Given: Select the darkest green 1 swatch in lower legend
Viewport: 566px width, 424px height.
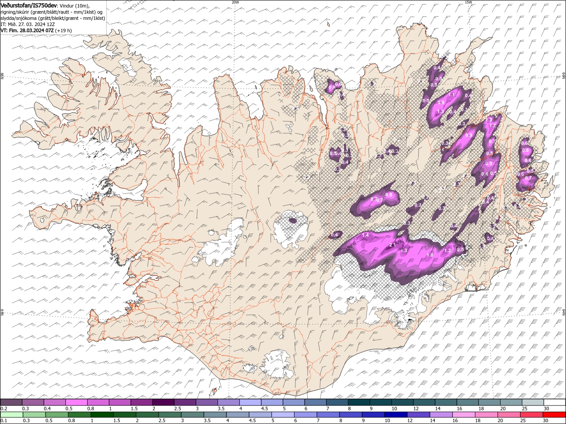Looking at the screenshot, I should 102,415.
